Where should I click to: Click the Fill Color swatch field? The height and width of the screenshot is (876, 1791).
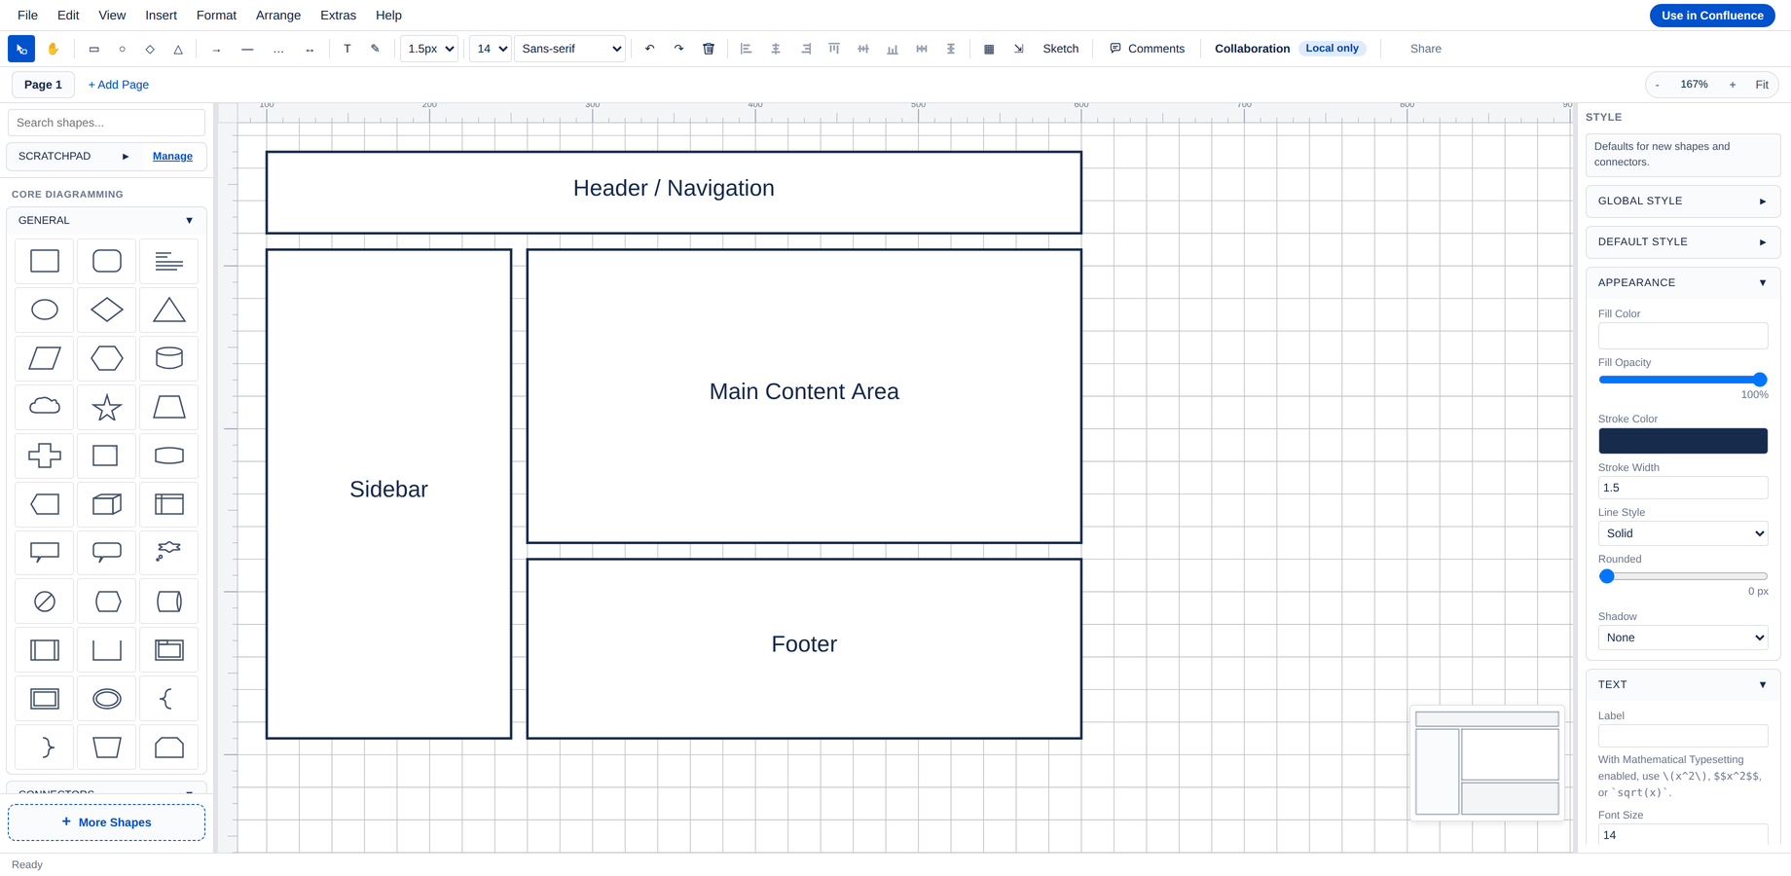[x=1683, y=336]
